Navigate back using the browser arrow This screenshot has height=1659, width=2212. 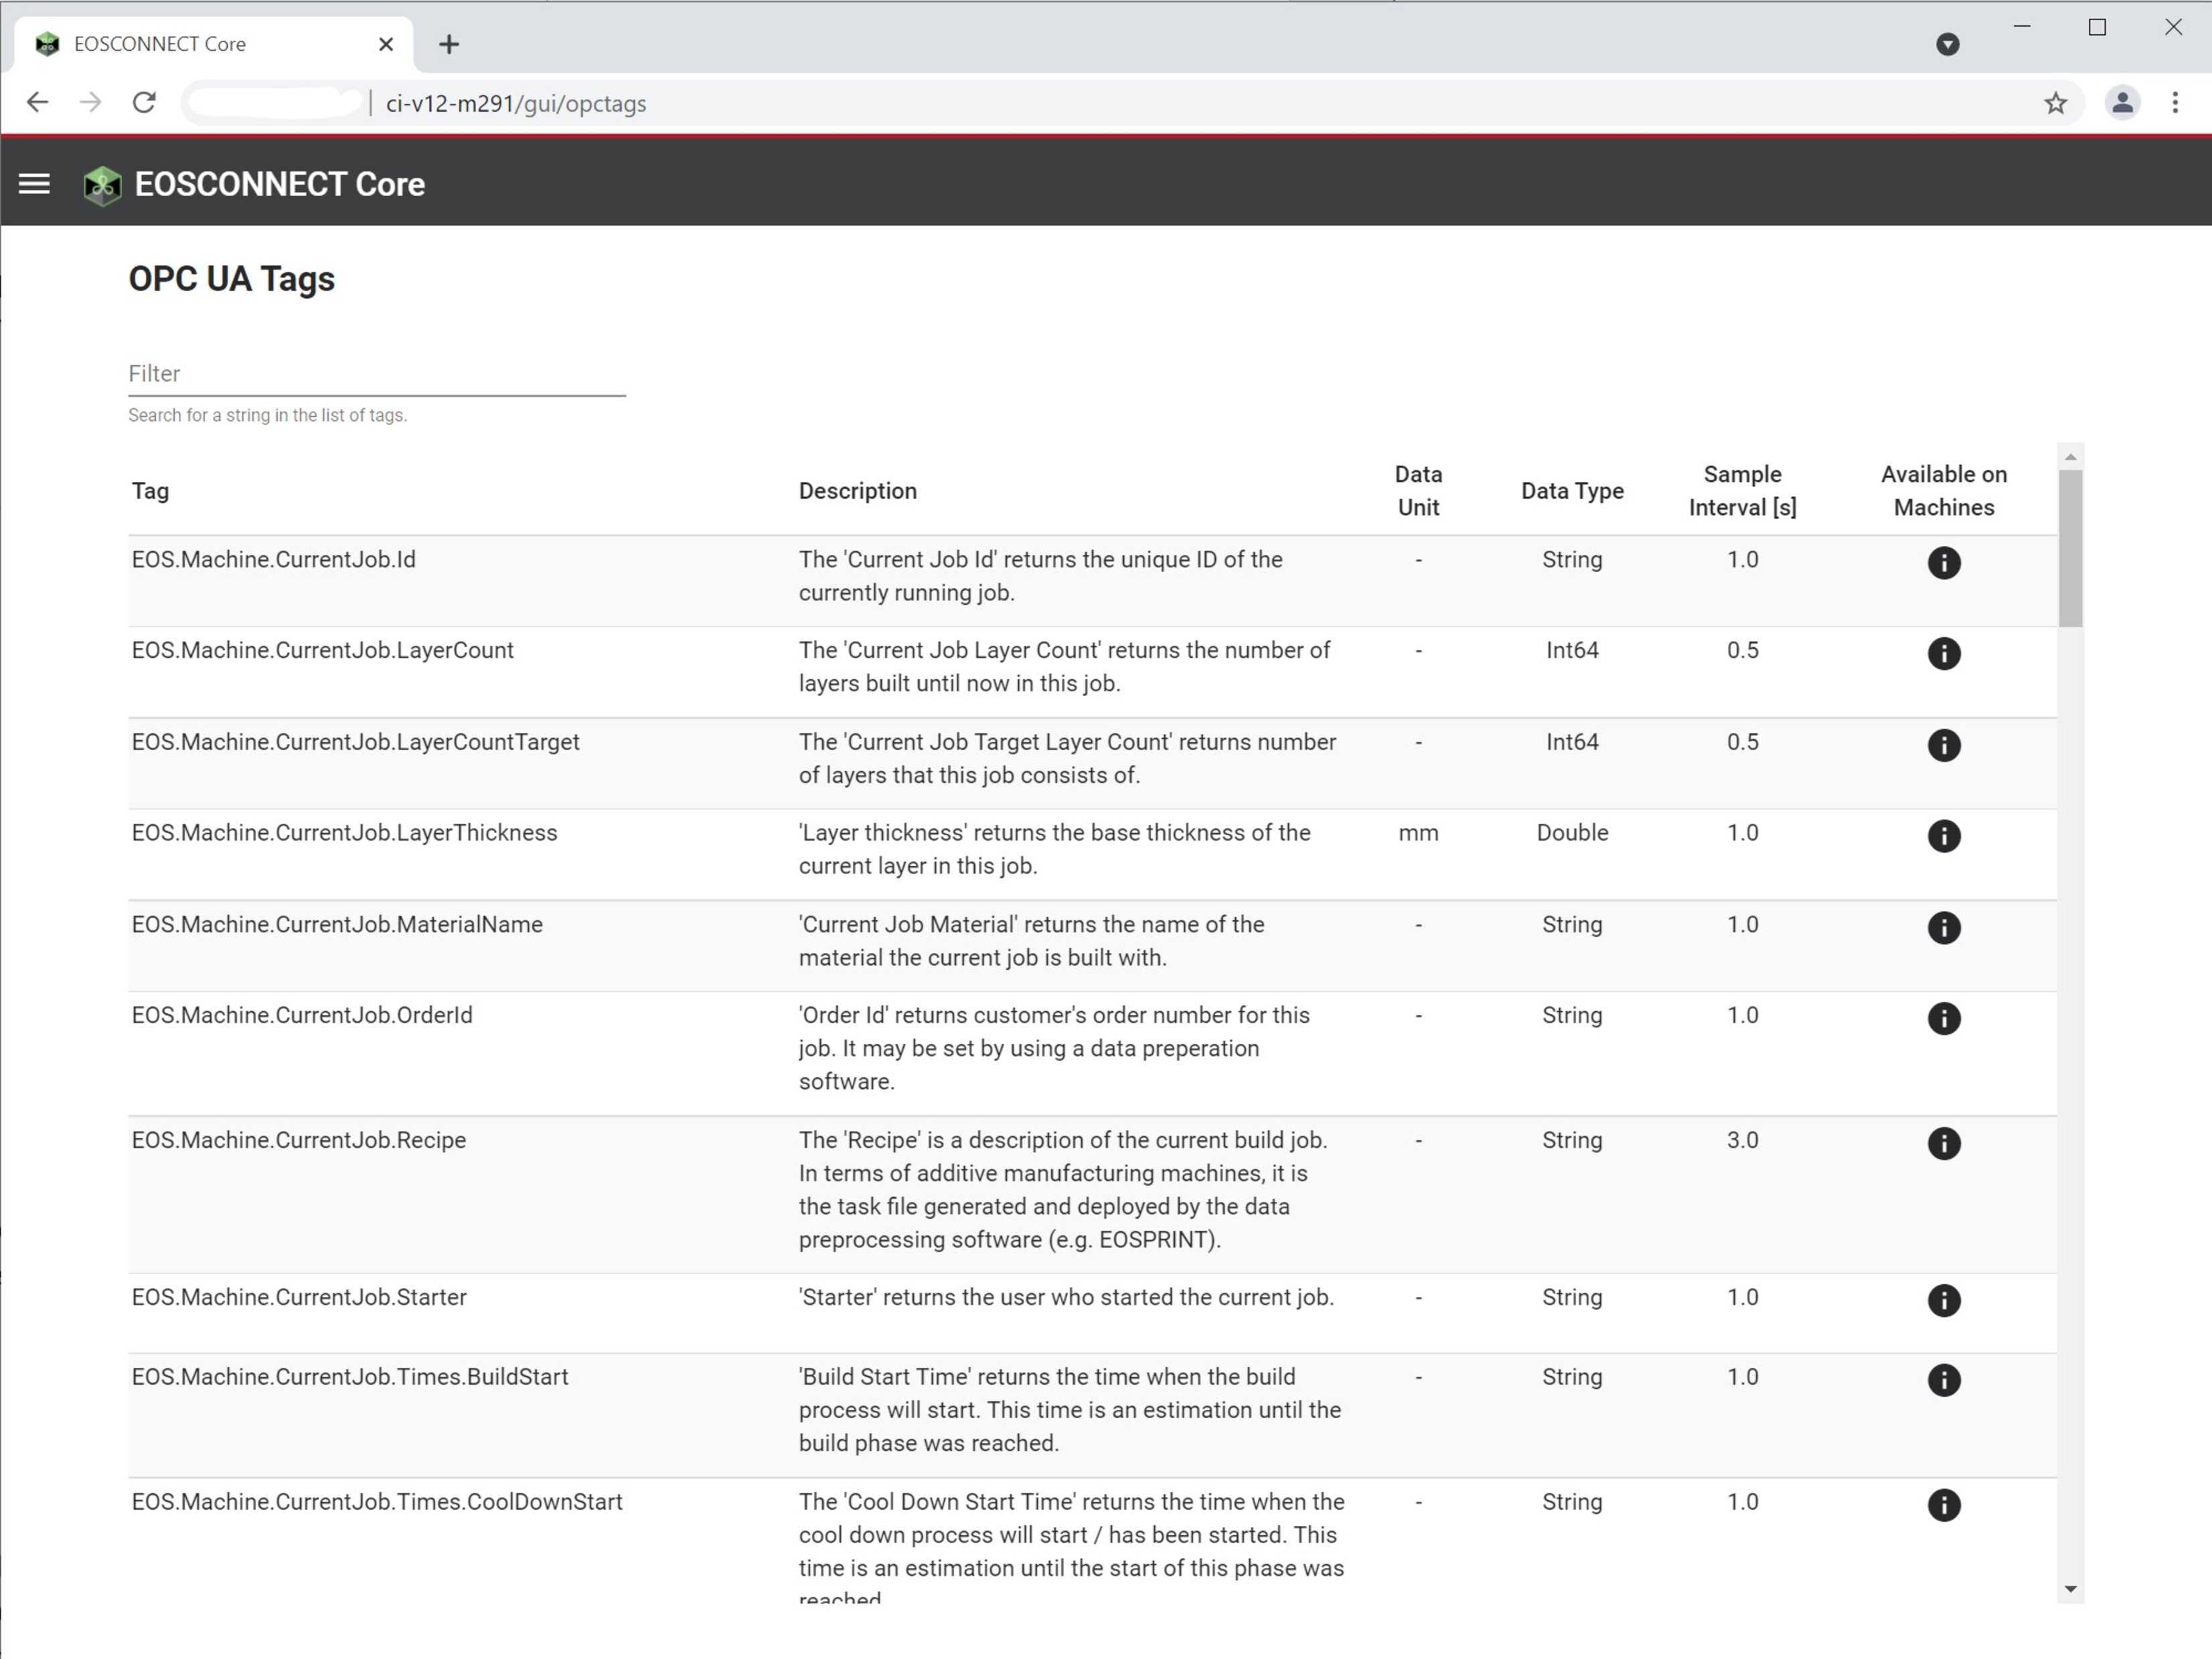click(x=37, y=102)
